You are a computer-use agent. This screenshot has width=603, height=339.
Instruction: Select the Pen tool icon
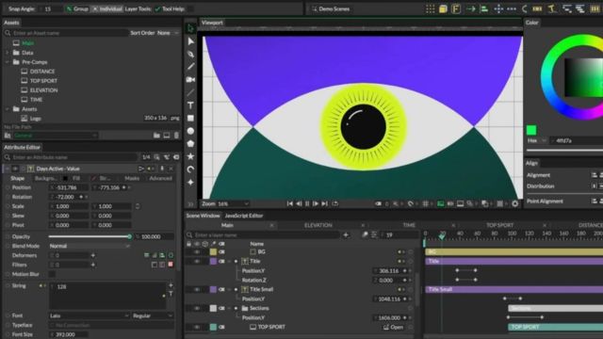point(190,55)
